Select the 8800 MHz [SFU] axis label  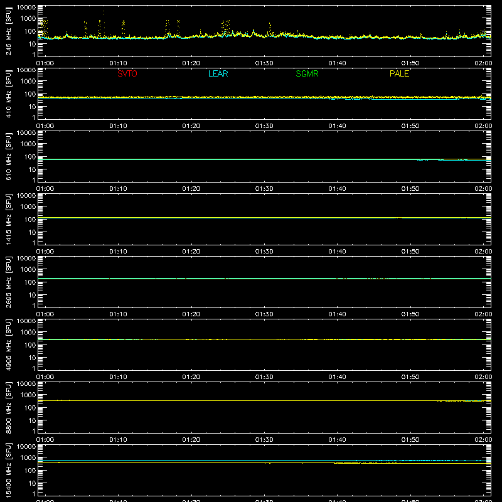click(9, 407)
